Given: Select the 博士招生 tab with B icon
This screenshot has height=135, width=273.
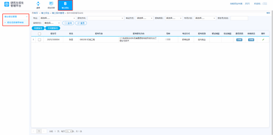Looking at the screenshot, I should (x=65, y=5).
